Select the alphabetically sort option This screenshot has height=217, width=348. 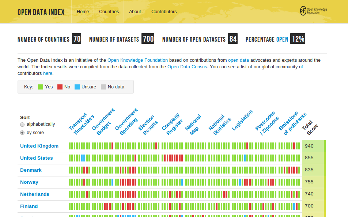pyautogui.click(x=22, y=125)
